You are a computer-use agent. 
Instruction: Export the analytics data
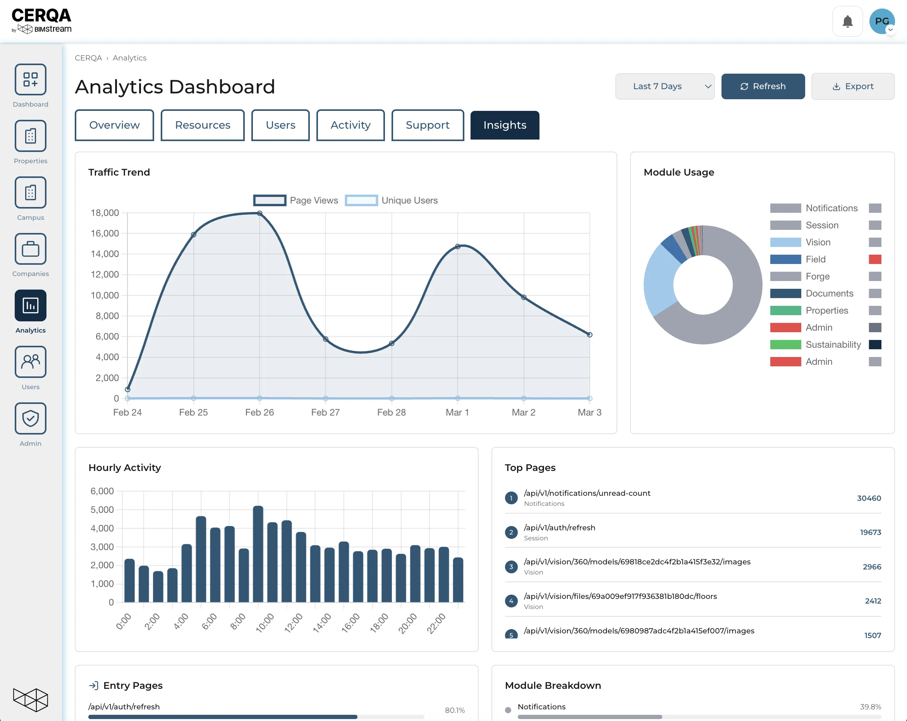tap(853, 86)
